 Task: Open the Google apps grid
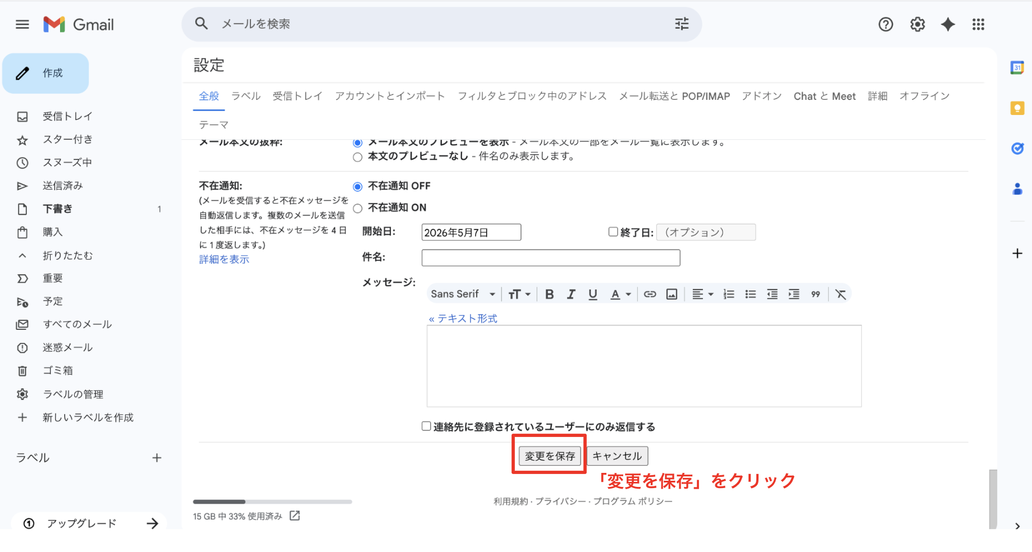pos(978,24)
